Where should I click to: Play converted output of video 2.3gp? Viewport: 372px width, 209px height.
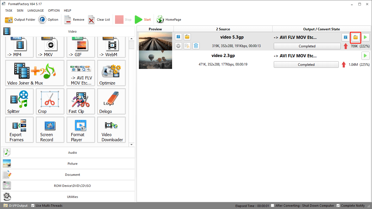point(365,56)
